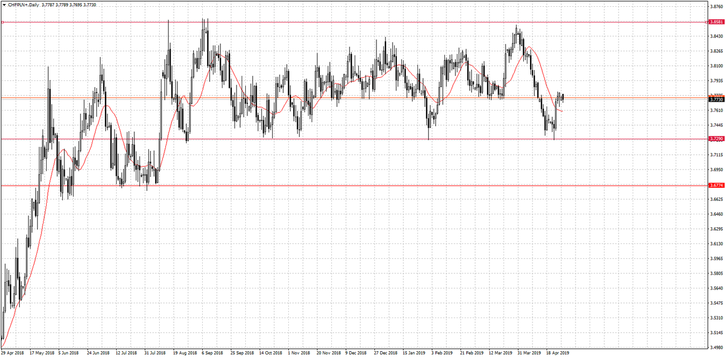Click the 3.6295 value on price axis
Viewport: 726px width, 358px height.
716,229
